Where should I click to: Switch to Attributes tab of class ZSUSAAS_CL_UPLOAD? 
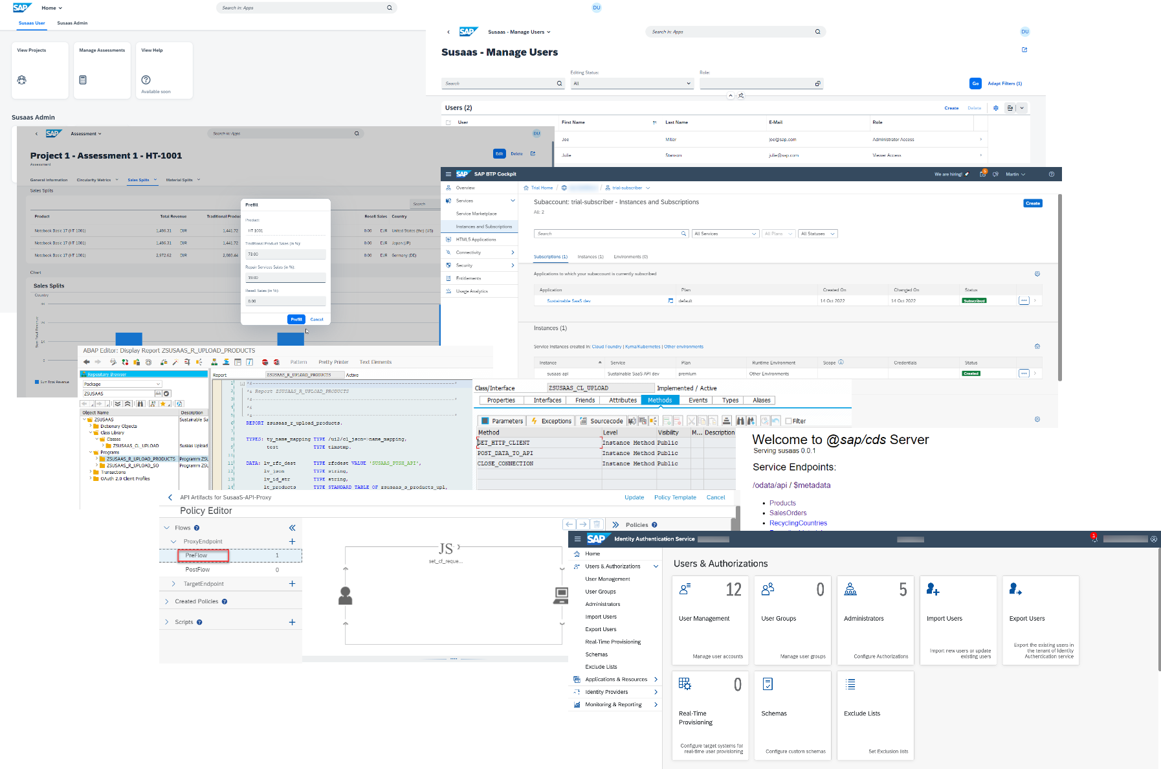tap(623, 400)
